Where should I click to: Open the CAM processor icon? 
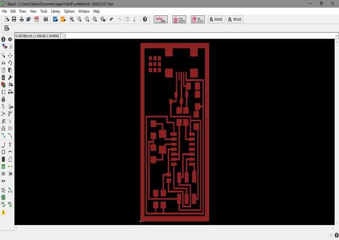click(x=29, y=19)
